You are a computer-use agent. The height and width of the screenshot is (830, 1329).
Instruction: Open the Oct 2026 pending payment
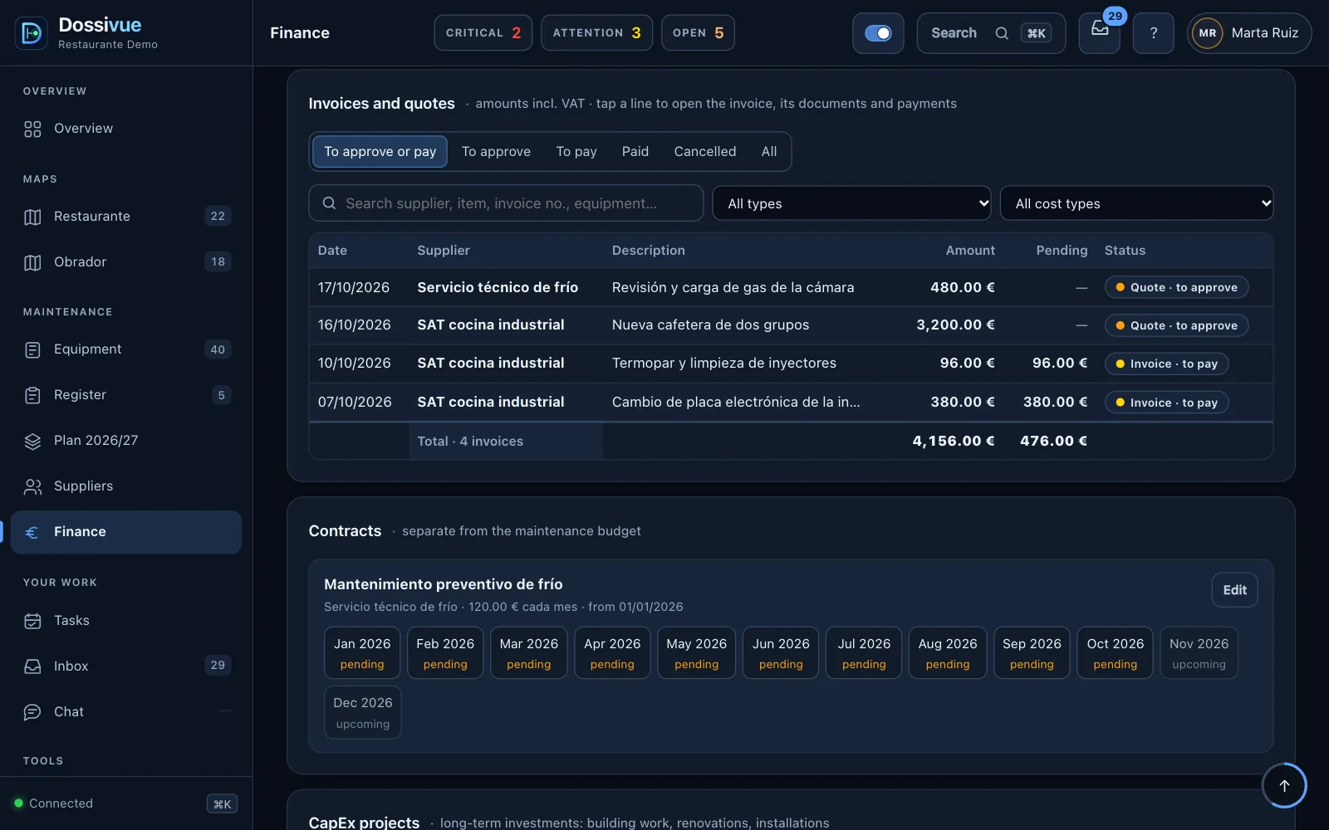click(1115, 652)
